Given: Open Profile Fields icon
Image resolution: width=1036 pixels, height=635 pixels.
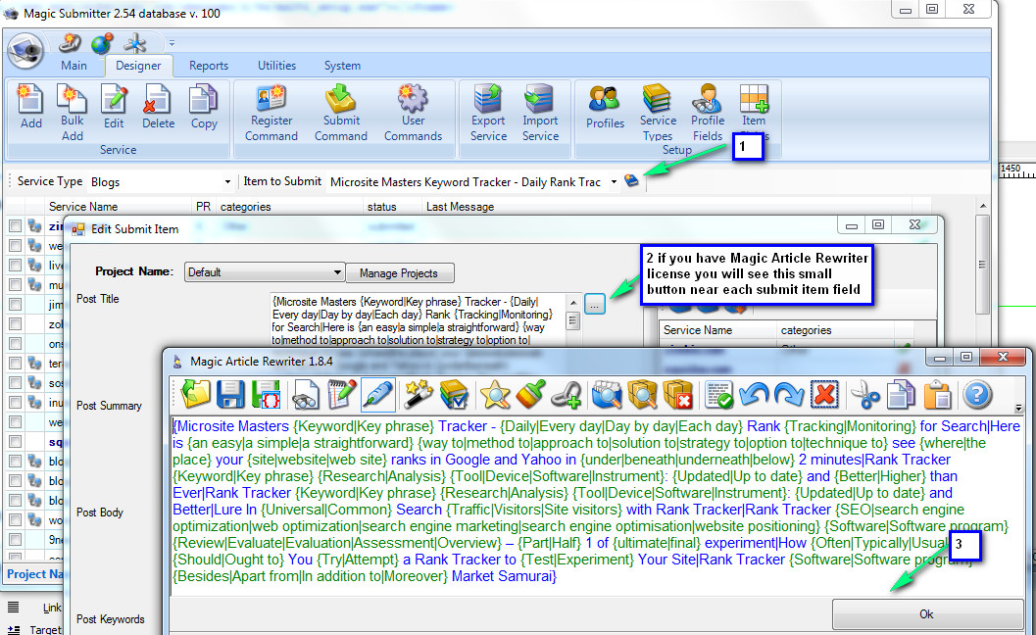Looking at the screenshot, I should [708, 113].
